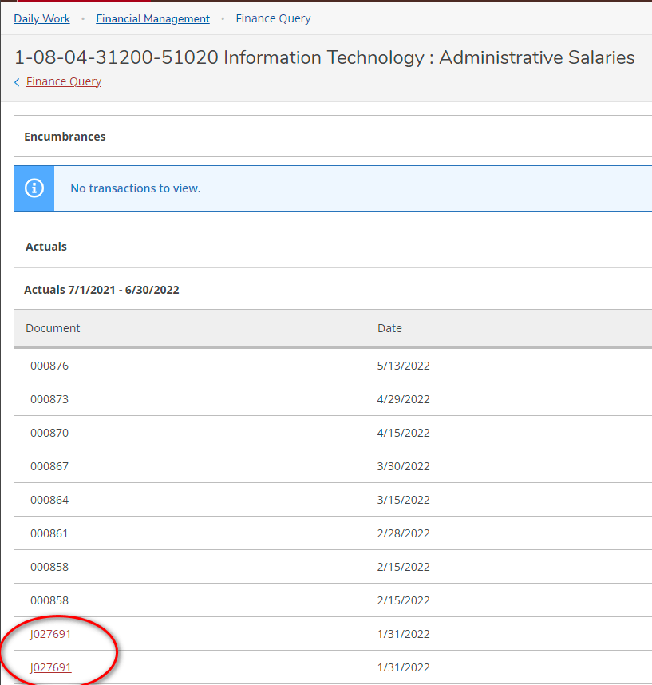Click the separator dot before Finance Query
This screenshot has width=652, height=685.
(221, 18)
